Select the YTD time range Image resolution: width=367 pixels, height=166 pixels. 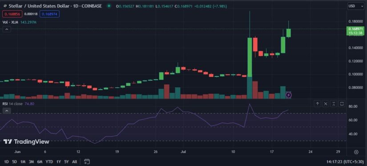pos(49,162)
